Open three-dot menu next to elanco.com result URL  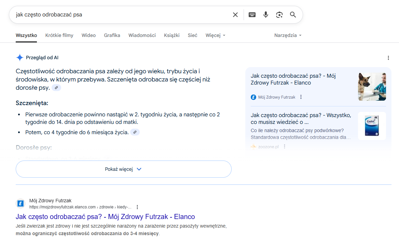tap(137, 207)
